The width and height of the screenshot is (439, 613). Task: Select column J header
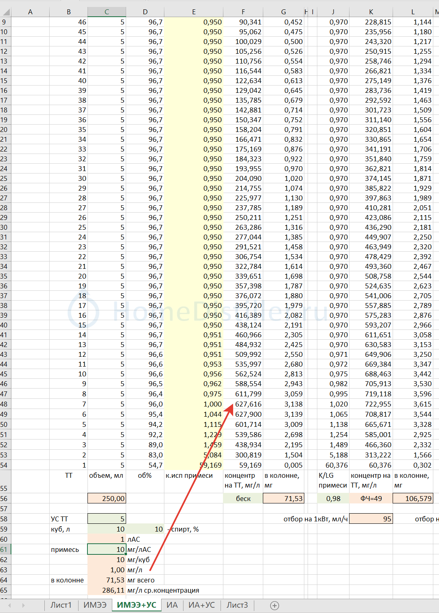(x=333, y=12)
